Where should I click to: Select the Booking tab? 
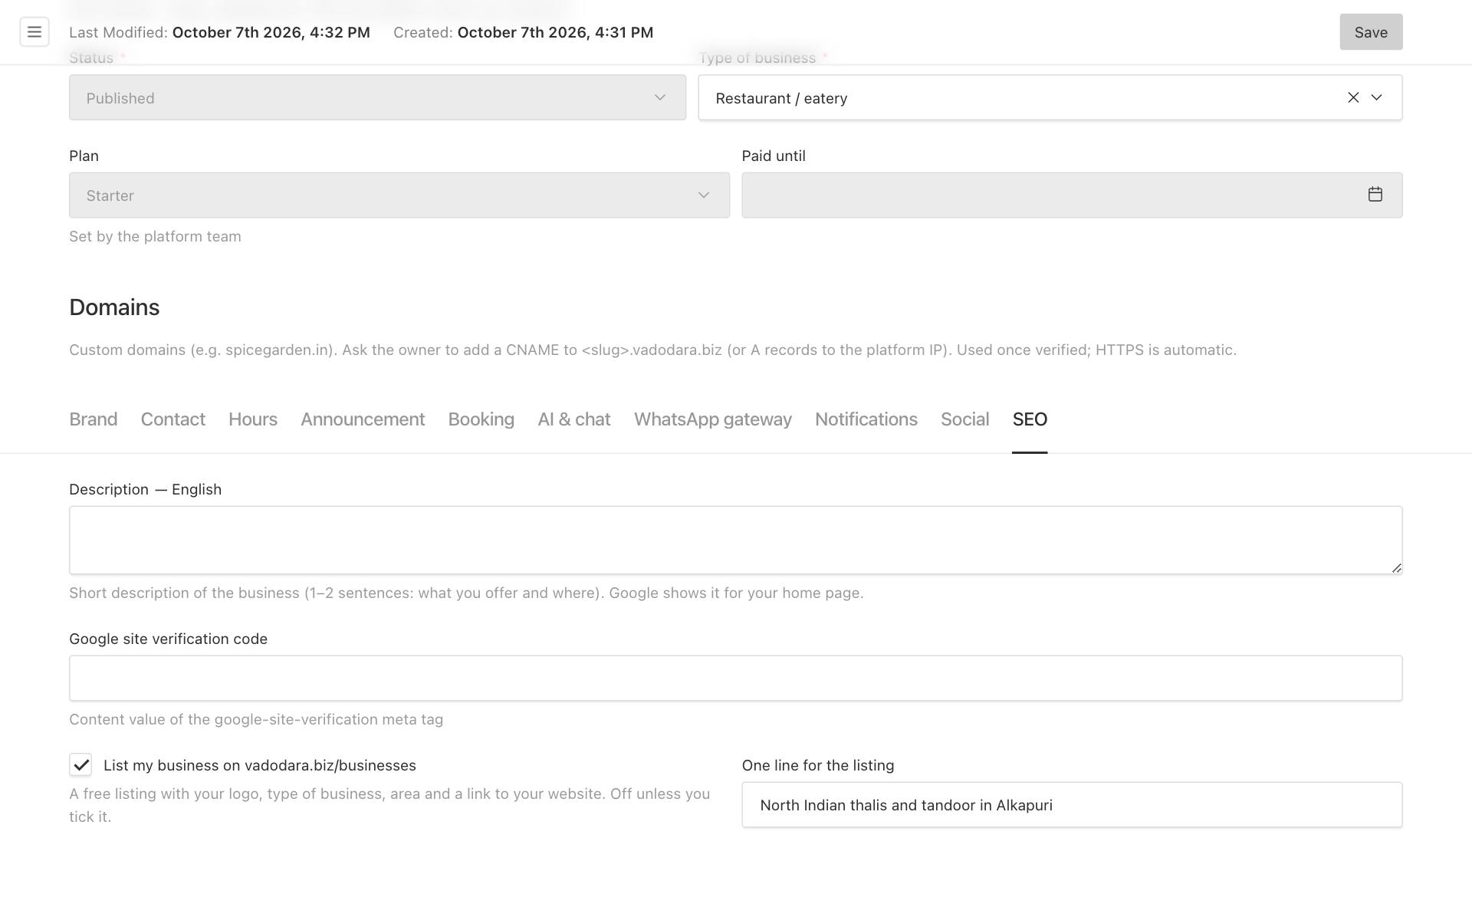point(481,419)
